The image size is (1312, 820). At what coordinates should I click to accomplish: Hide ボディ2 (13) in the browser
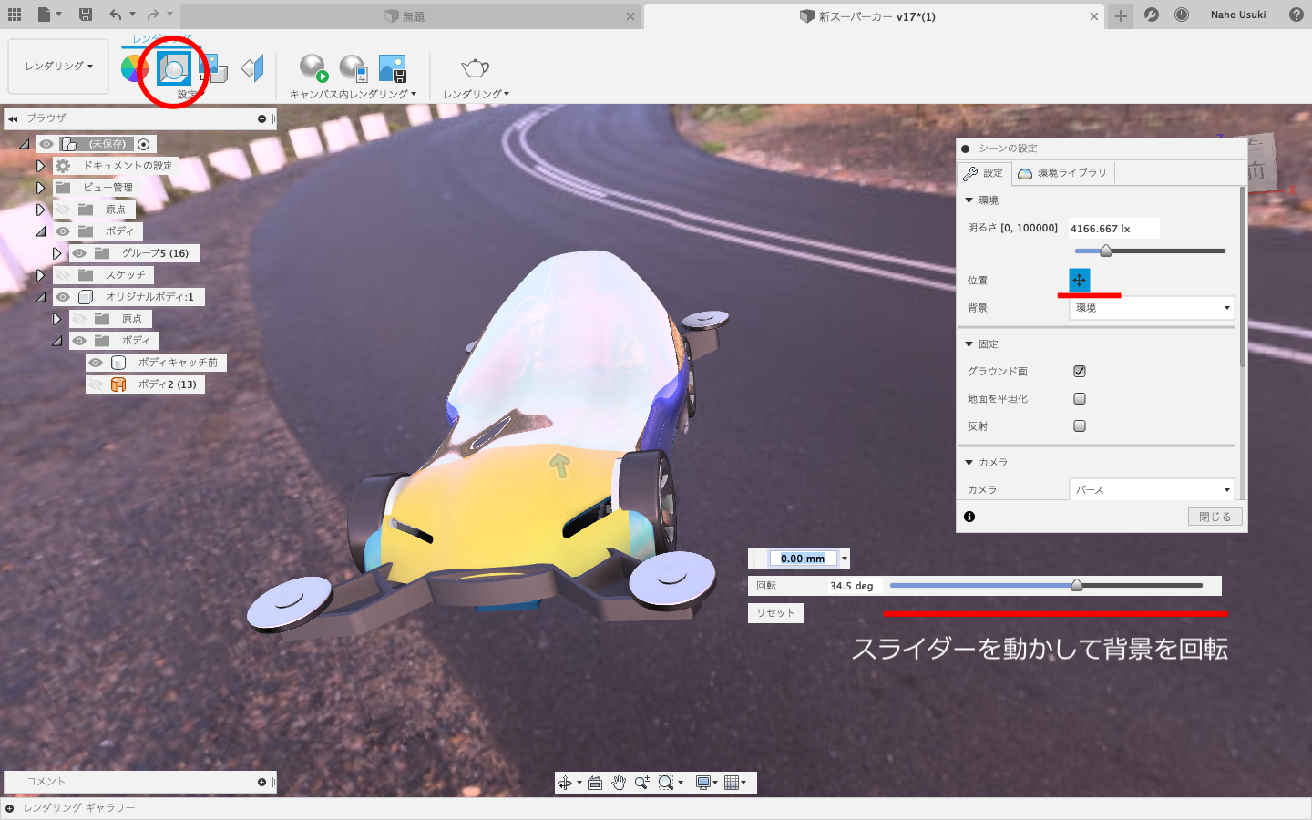[x=96, y=384]
